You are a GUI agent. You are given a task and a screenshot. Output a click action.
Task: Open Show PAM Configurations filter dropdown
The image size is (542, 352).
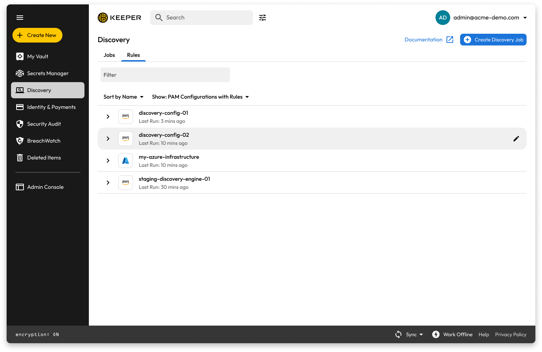(x=200, y=97)
